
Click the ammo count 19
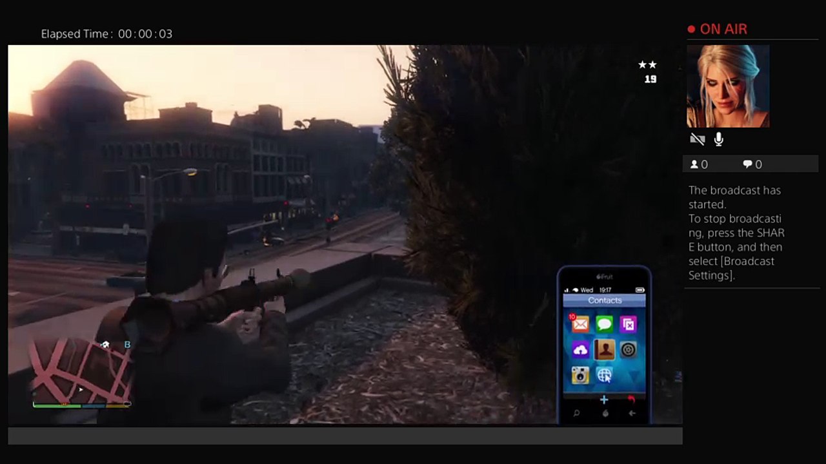tap(650, 79)
